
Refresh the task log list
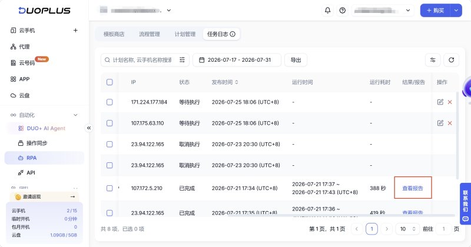click(451, 60)
